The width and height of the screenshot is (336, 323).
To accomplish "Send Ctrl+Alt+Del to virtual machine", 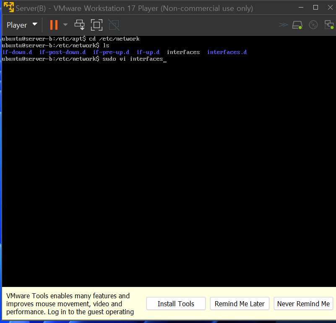I will pyautogui.click(x=80, y=25).
